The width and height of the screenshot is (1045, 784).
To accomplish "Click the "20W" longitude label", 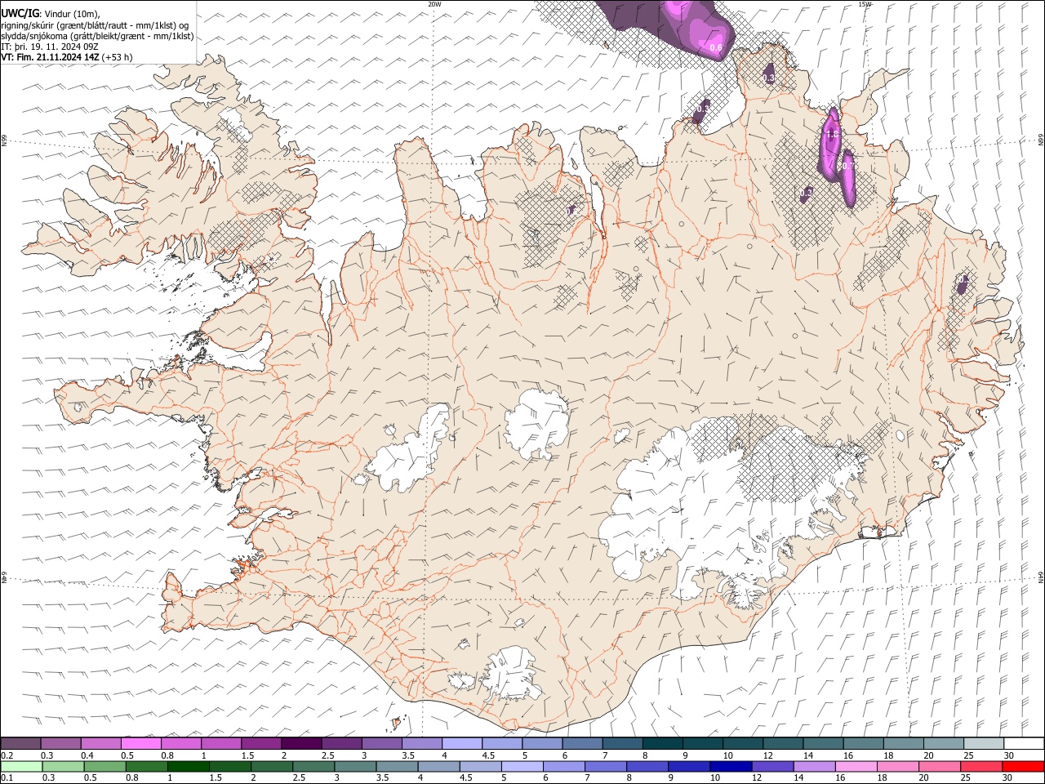I will [435, 4].
